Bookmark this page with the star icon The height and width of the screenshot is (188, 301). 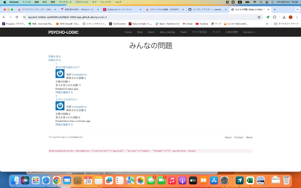click(x=259, y=17)
